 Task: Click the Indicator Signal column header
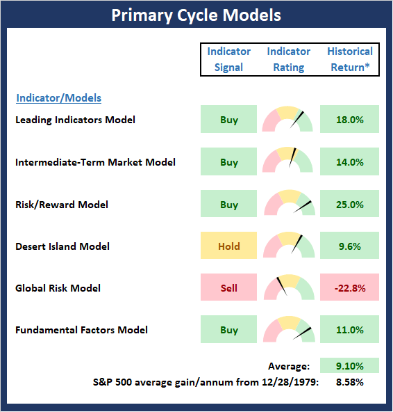(229, 59)
